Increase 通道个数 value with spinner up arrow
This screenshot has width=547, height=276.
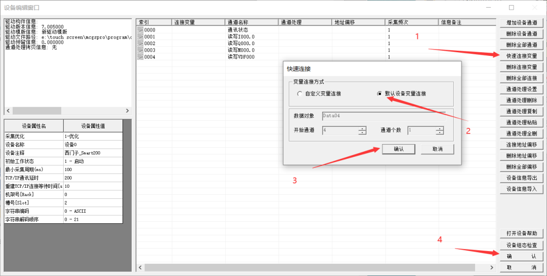[440, 128]
